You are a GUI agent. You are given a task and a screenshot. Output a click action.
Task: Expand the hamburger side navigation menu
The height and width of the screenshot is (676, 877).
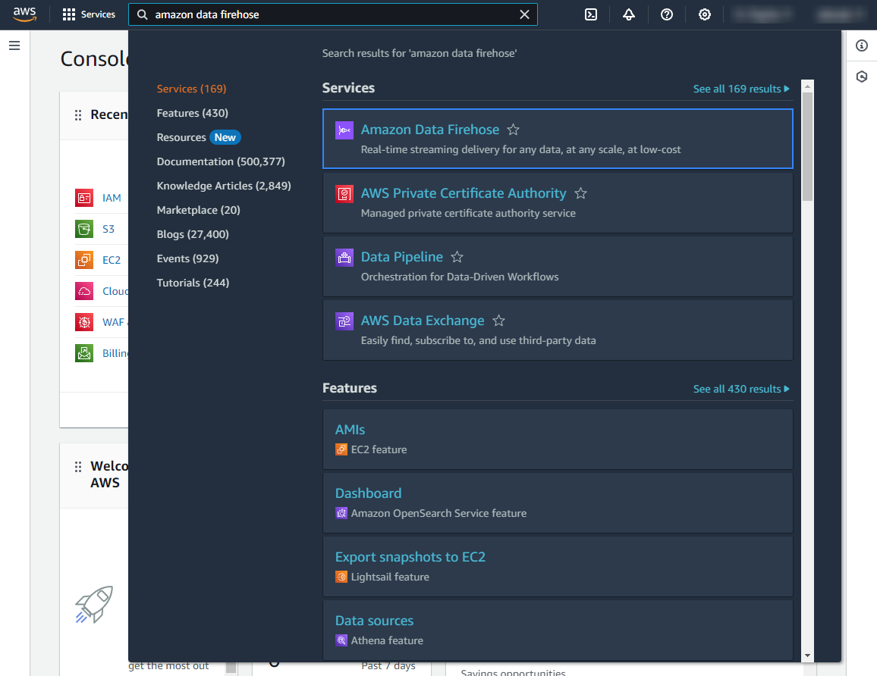[x=14, y=45]
